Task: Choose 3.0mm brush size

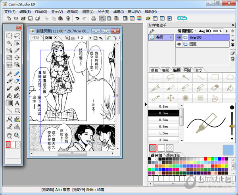Action: pyautogui.click(x=163, y=140)
